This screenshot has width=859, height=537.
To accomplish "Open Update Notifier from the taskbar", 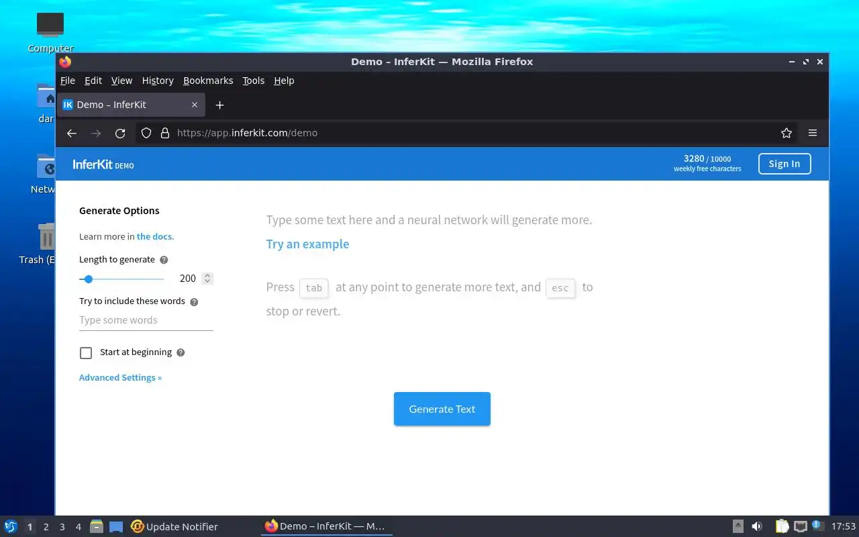I will click(174, 527).
